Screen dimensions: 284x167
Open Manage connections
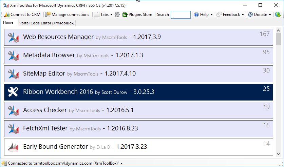[67, 15]
